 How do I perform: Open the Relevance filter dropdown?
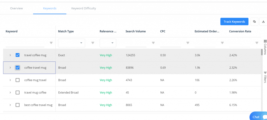point(108,43)
